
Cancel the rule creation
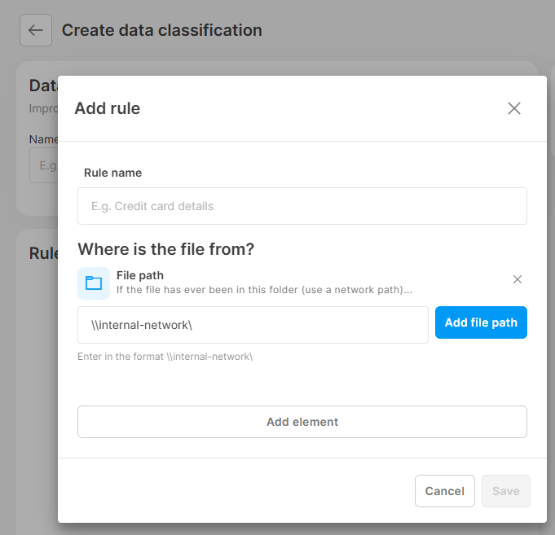pos(444,491)
